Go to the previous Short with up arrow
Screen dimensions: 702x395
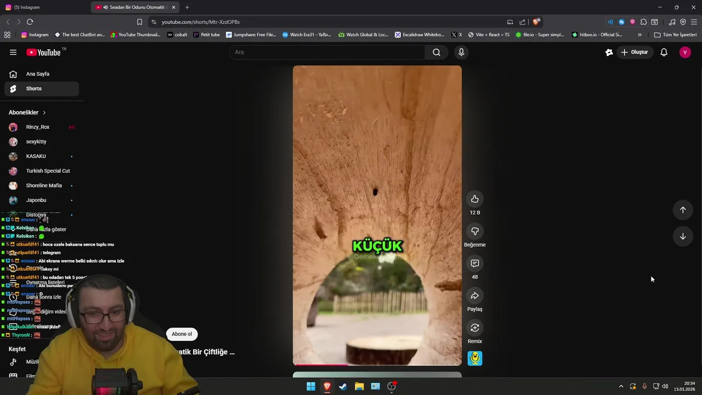pos(683,210)
